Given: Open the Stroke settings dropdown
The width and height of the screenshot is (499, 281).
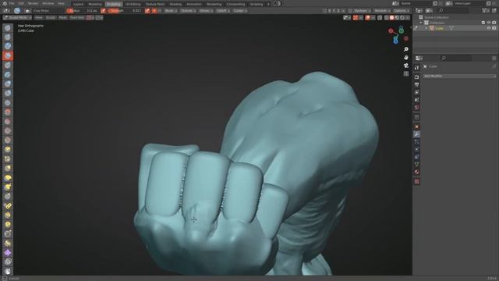Looking at the screenshot, I should click(206, 10).
